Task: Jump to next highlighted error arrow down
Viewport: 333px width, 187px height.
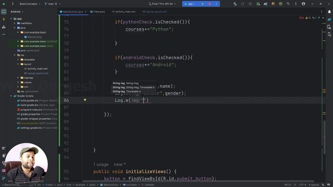Action: 323,18
